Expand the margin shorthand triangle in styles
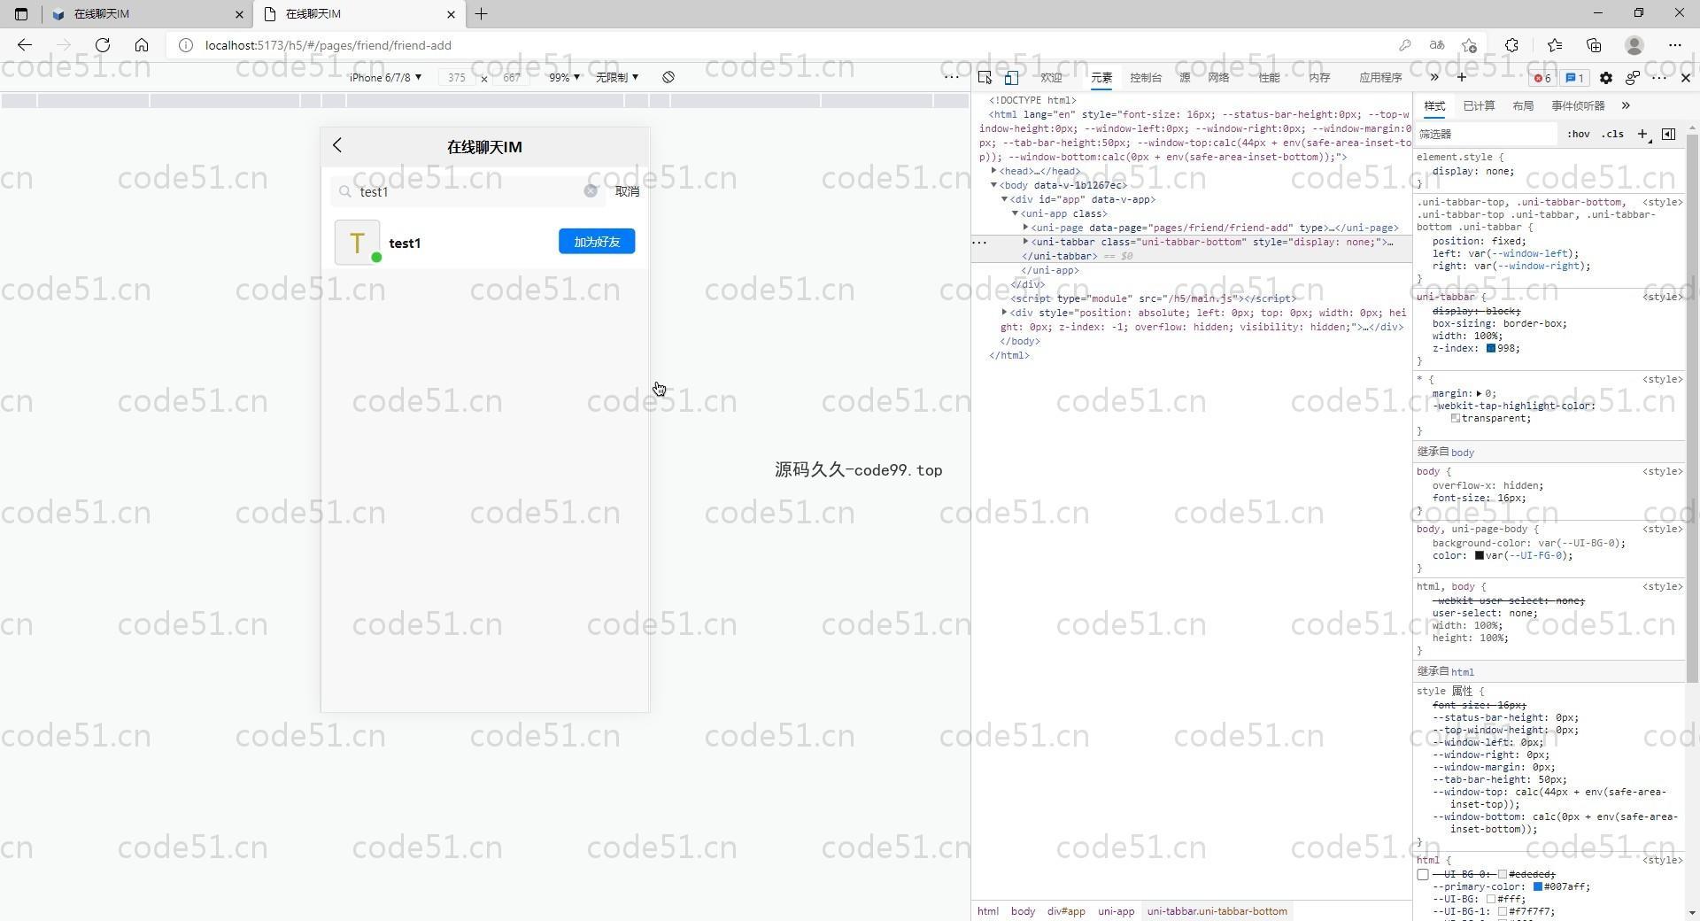This screenshot has width=1700, height=921. click(1480, 394)
